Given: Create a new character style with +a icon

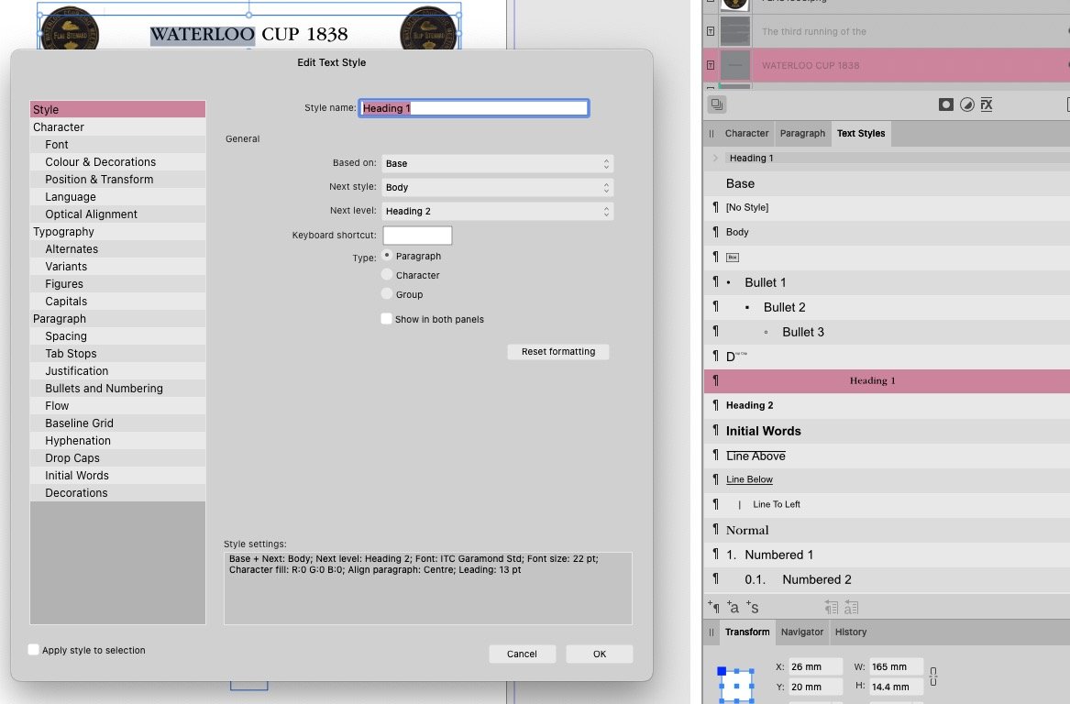Looking at the screenshot, I should point(733,607).
